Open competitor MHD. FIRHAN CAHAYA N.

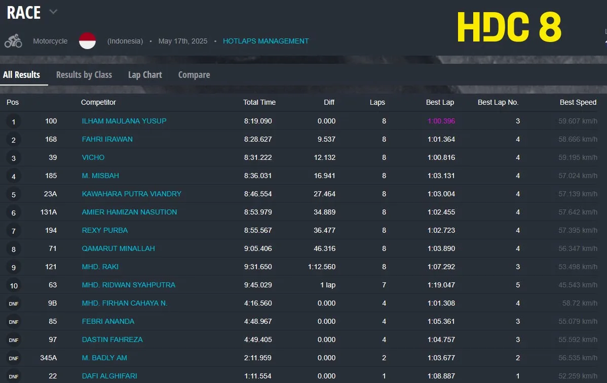point(125,303)
